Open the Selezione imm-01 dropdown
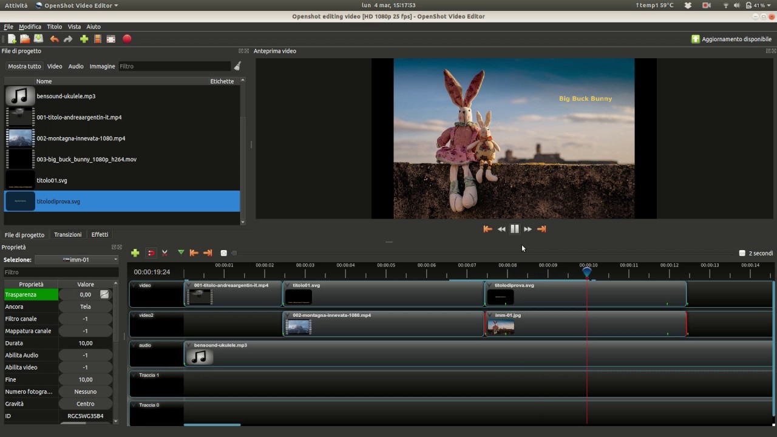 pyautogui.click(x=76, y=260)
